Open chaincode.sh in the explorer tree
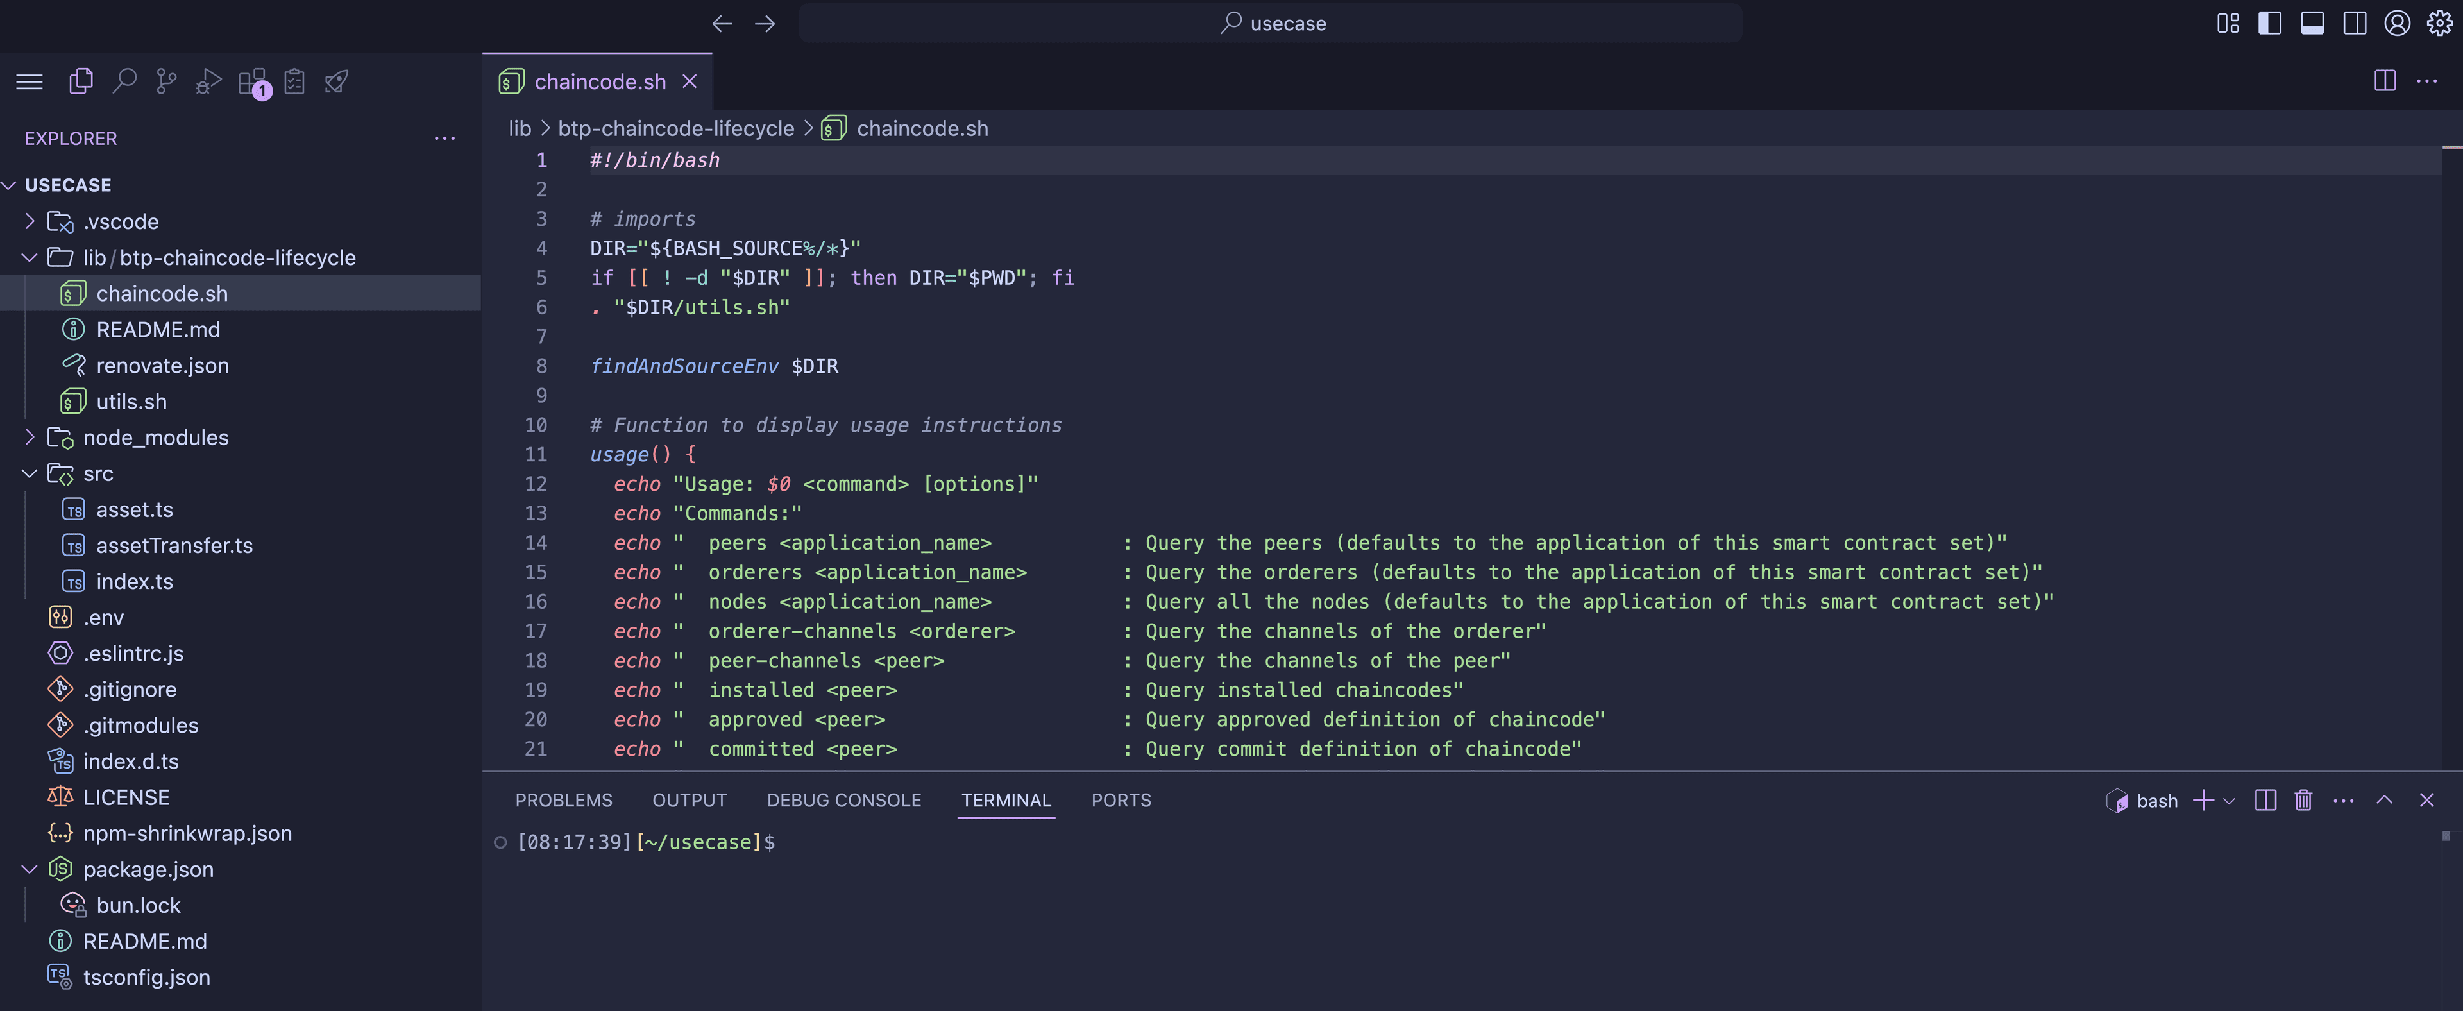Screen dimensions: 2463x1011 pos(240,294)
